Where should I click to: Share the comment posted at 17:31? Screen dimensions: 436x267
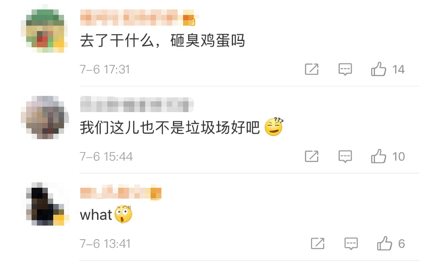coord(312,69)
